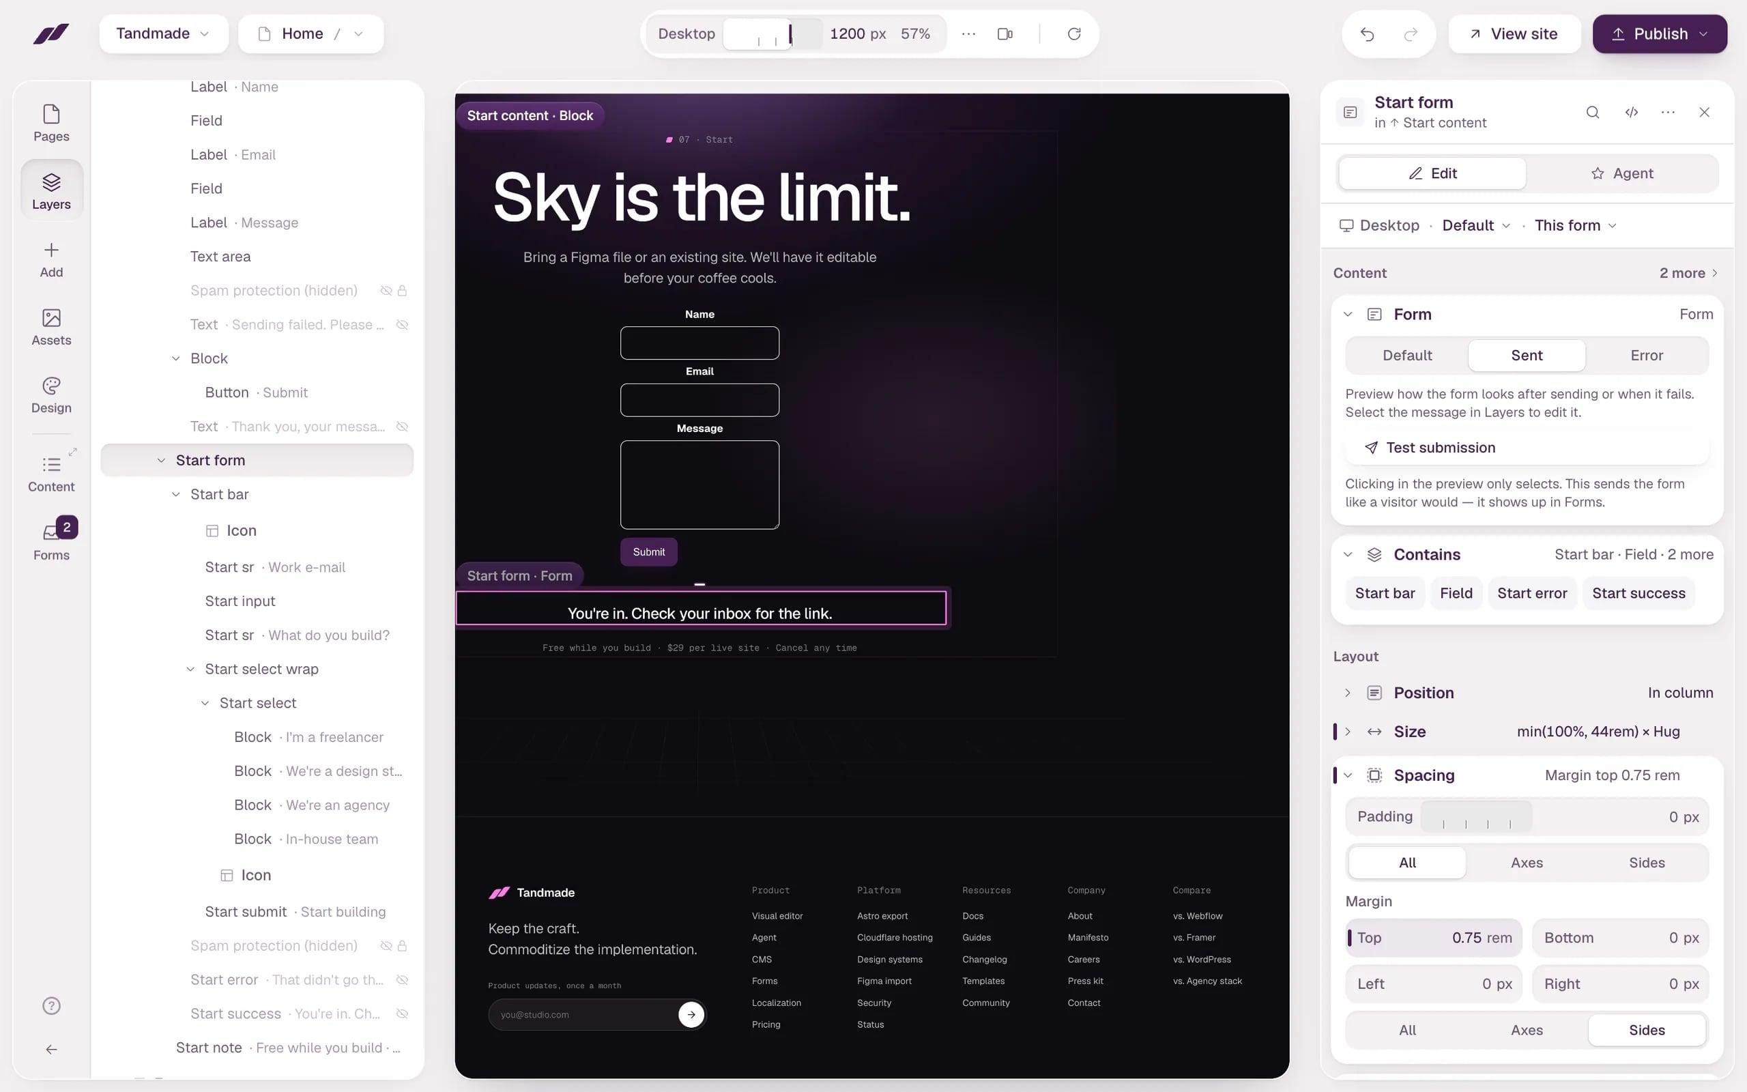Open the Default state dropdown
Image resolution: width=1747 pixels, height=1092 pixels.
[x=1475, y=225]
